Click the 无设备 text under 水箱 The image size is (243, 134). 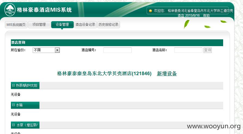16,114
